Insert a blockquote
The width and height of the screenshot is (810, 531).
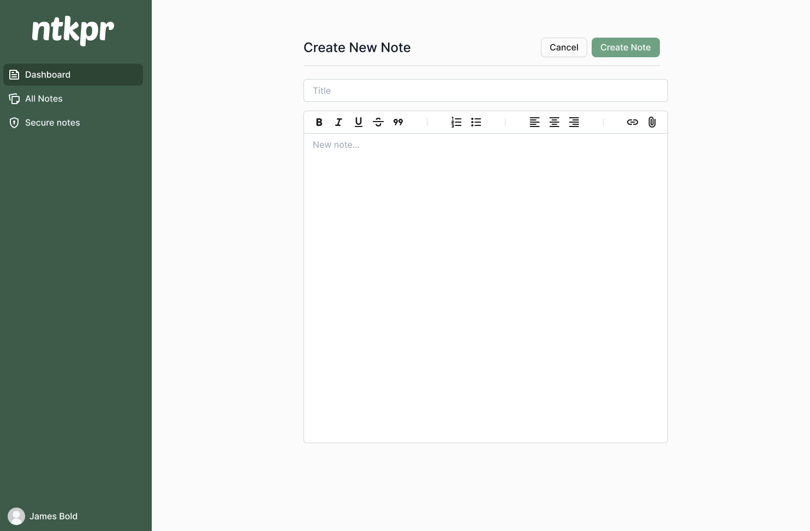398,122
